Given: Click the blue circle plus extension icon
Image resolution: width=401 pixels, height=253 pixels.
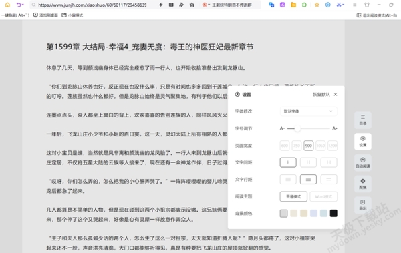Looking at the screenshot, I should click(328, 5).
